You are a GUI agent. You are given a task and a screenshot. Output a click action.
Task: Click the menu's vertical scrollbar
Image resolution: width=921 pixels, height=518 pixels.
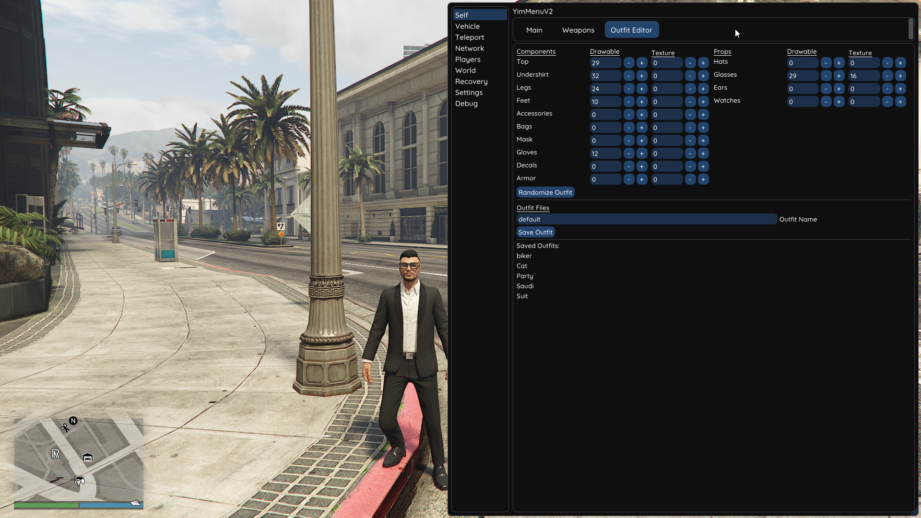pyautogui.click(x=910, y=29)
